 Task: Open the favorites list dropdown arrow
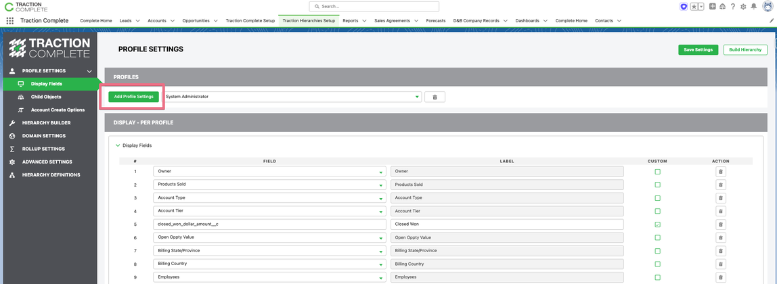click(701, 7)
